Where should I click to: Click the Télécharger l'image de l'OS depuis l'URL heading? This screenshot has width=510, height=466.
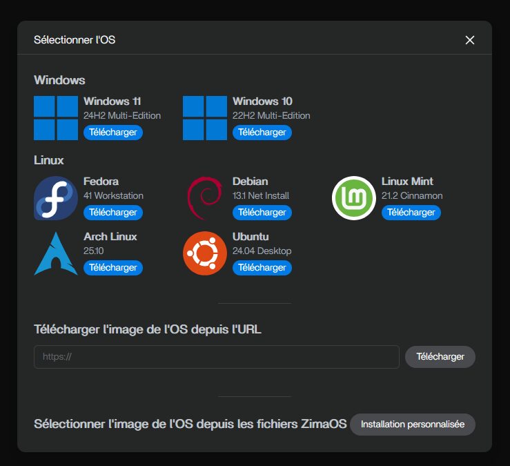point(147,329)
